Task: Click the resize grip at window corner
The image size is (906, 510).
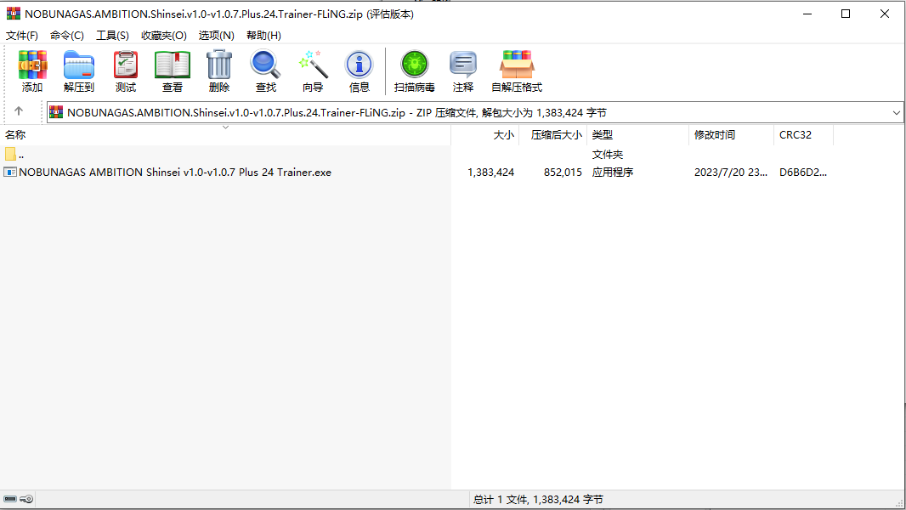Action: [x=898, y=503]
